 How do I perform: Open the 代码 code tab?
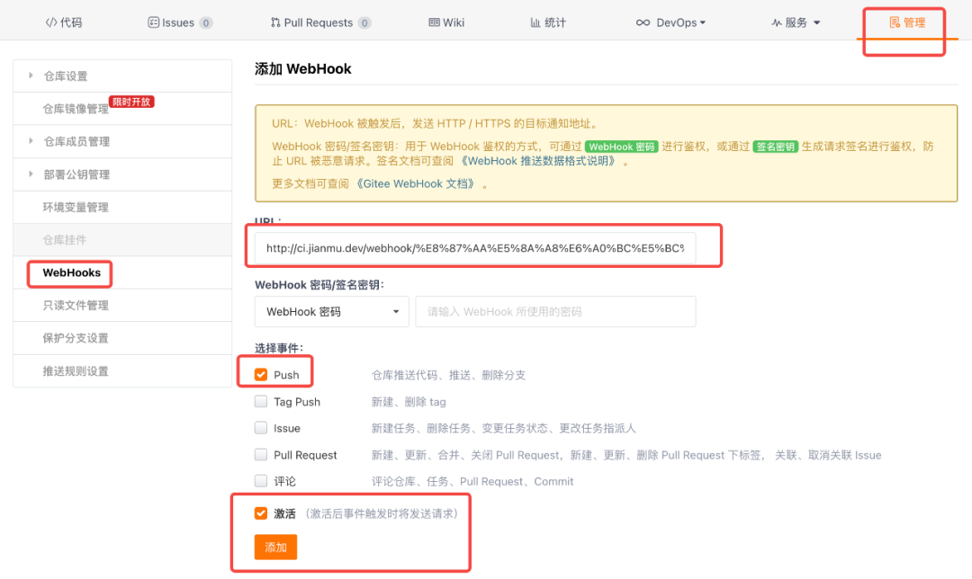pyautogui.click(x=64, y=22)
